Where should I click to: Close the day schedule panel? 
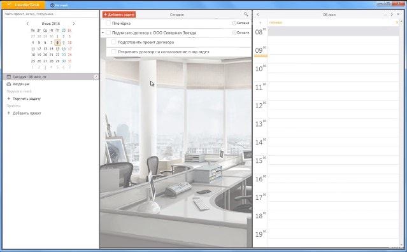[x=398, y=15]
